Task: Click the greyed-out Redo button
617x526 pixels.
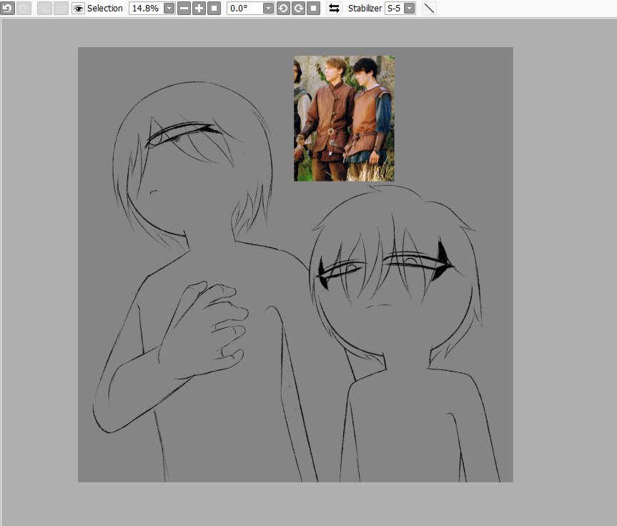Action: click(x=24, y=8)
